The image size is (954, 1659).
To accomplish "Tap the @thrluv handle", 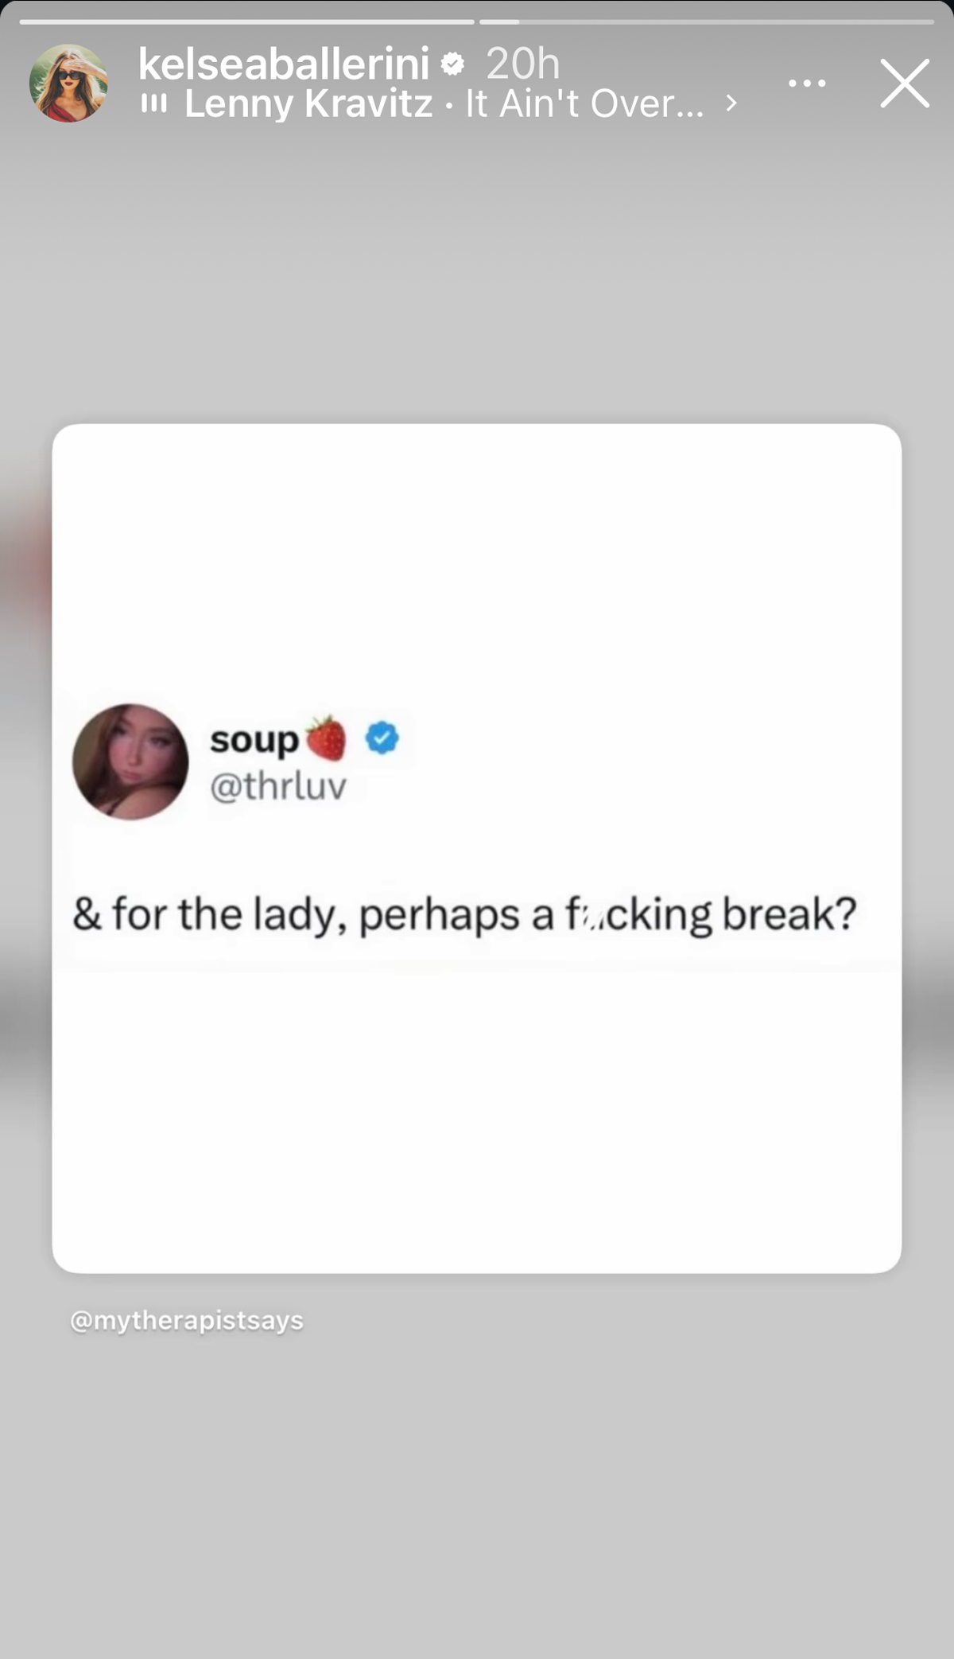I will (278, 787).
